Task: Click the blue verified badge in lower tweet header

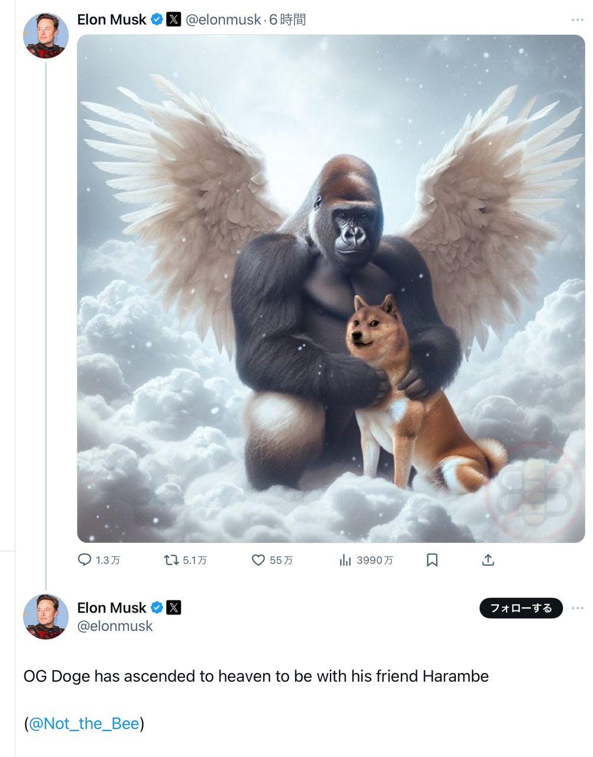Action: tap(157, 607)
